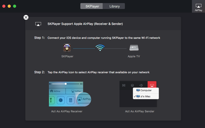Select Computer in the sender device menu

(x=146, y=90)
